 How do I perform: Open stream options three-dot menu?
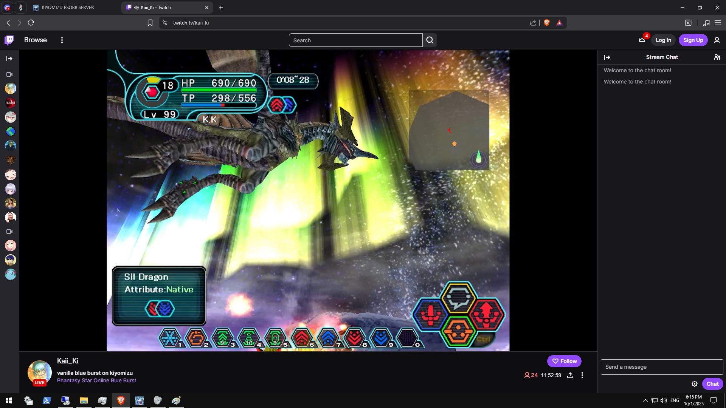point(582,375)
